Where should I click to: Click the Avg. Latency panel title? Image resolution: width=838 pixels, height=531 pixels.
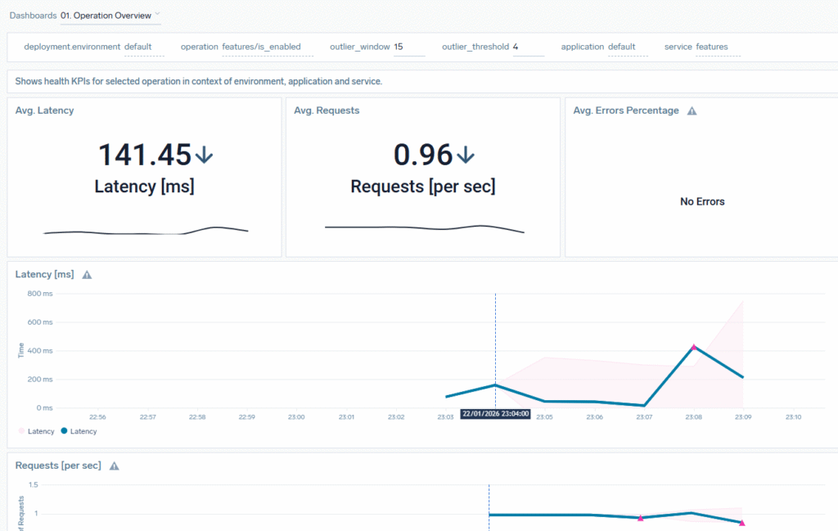pyautogui.click(x=44, y=110)
